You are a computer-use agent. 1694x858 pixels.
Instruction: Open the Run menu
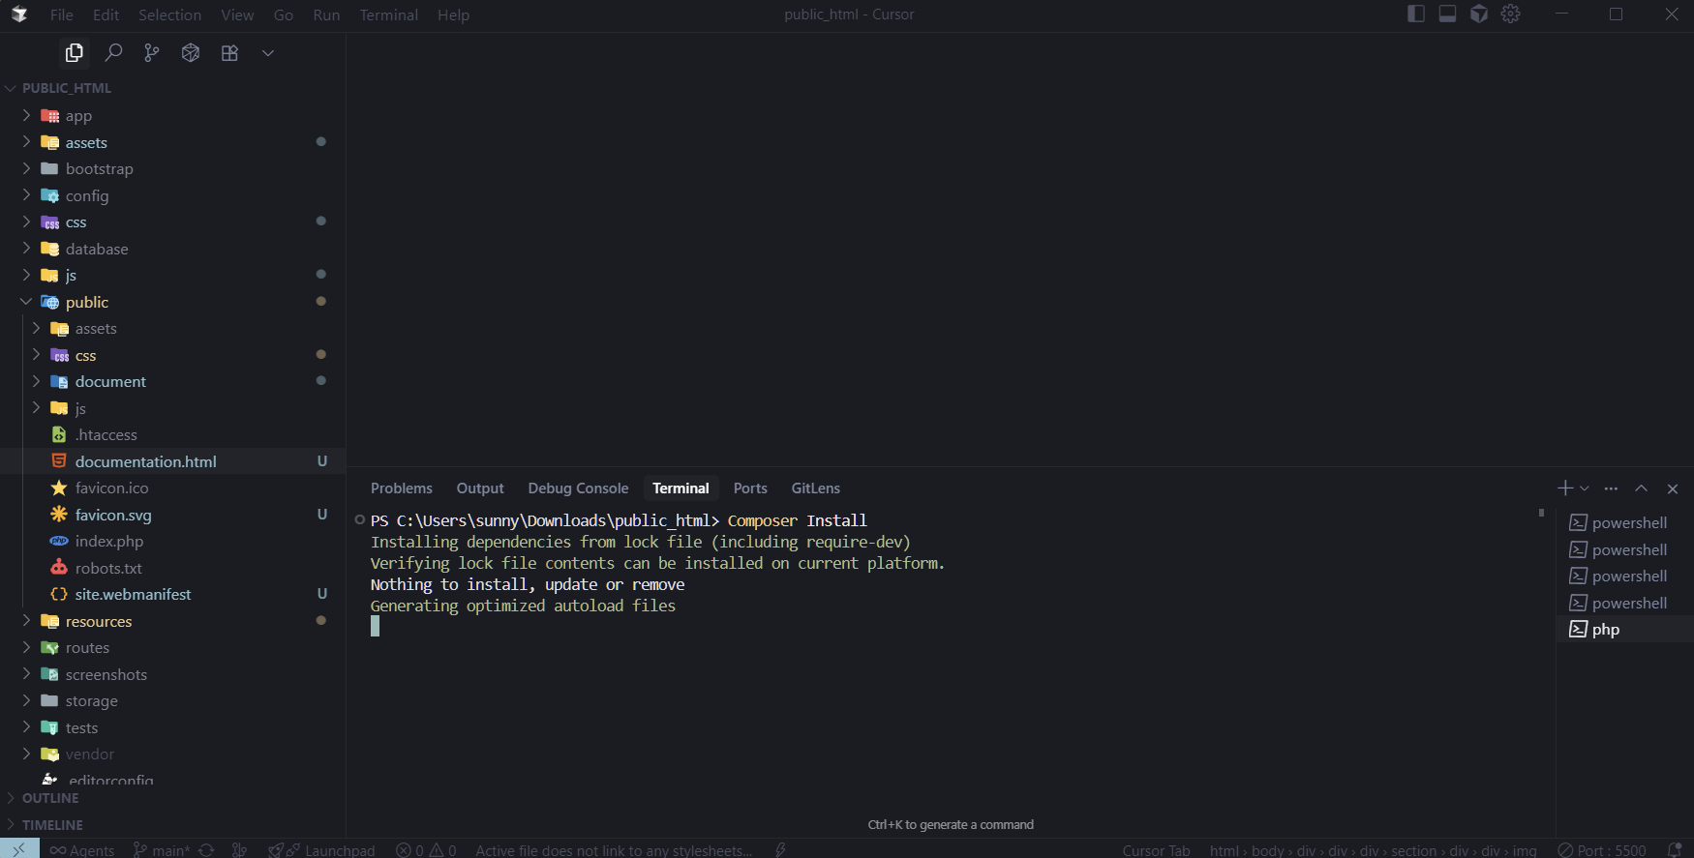coord(326,15)
